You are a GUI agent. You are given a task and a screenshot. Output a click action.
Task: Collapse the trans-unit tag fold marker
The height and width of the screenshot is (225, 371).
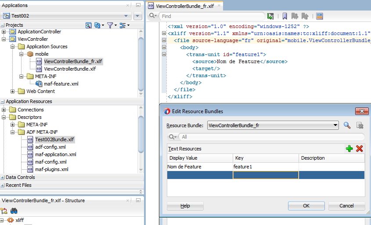coord(164,54)
